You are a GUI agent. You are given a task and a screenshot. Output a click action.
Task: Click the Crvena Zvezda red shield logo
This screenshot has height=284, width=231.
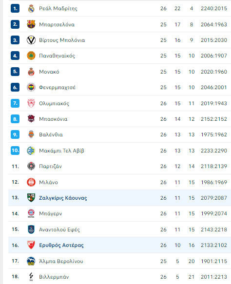point(31,245)
